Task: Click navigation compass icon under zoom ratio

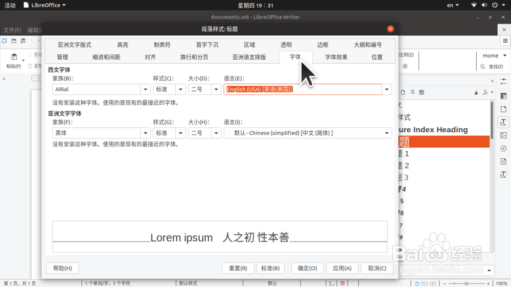Action: (405, 66)
